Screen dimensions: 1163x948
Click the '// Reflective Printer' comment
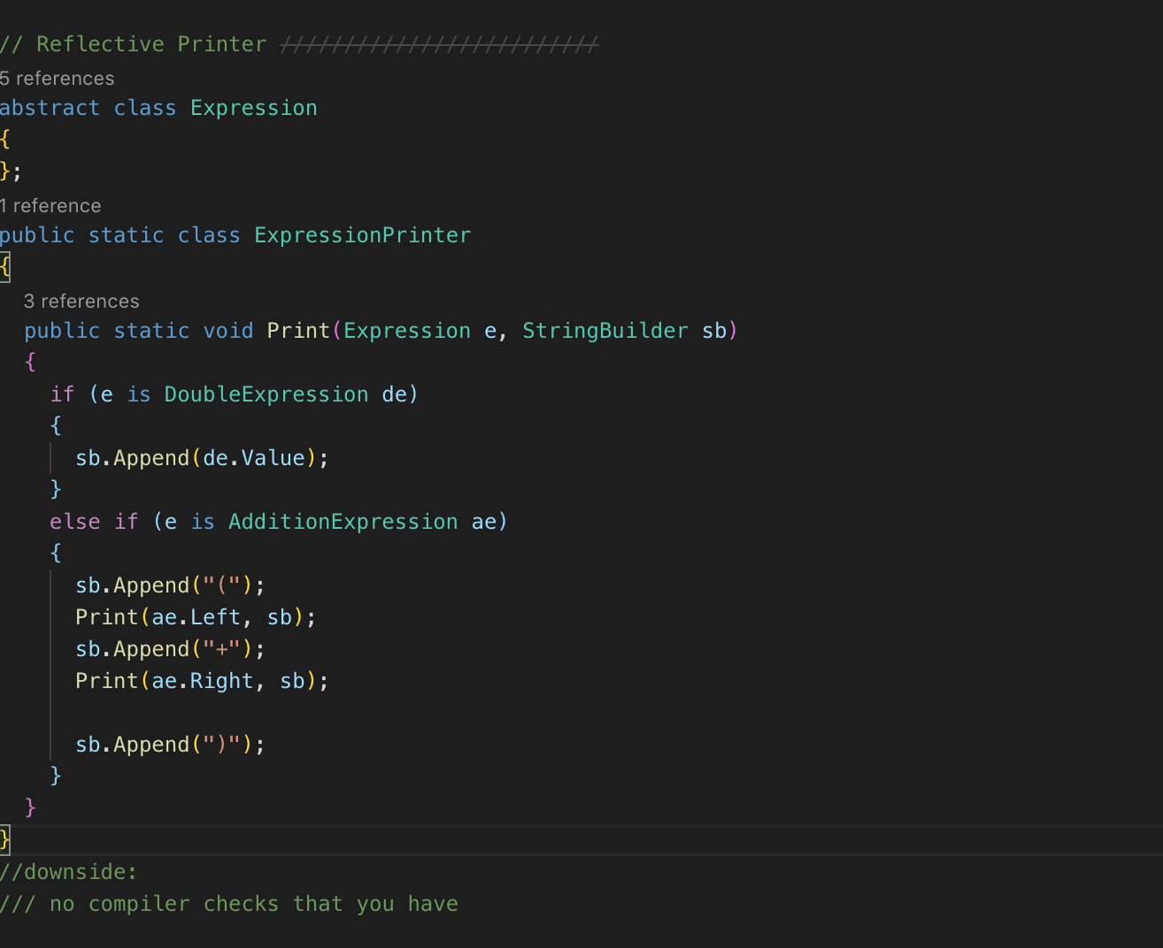pos(133,44)
